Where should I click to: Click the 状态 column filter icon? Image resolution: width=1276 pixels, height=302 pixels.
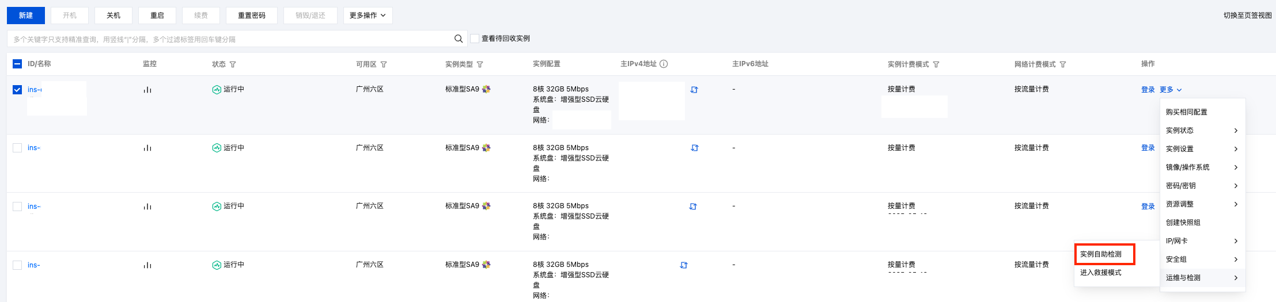pos(233,64)
